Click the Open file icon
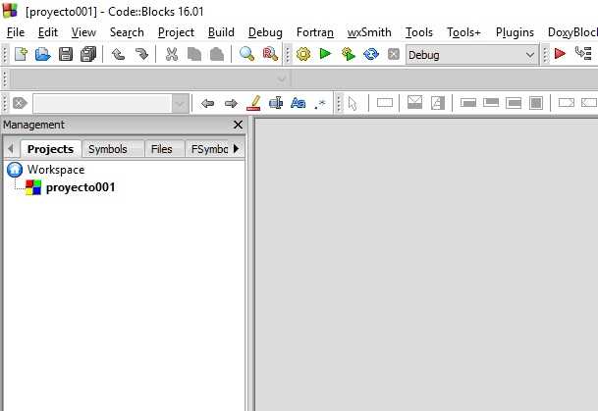 pos(43,54)
